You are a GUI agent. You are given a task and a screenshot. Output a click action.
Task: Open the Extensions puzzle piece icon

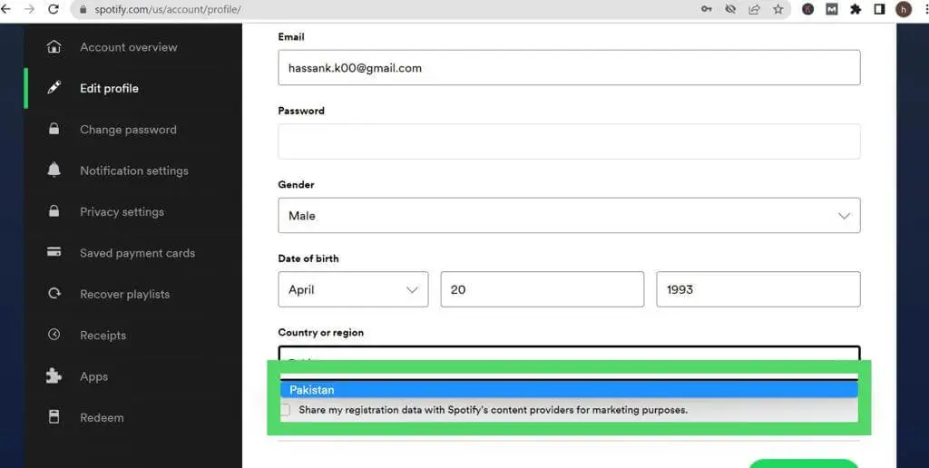tap(856, 9)
